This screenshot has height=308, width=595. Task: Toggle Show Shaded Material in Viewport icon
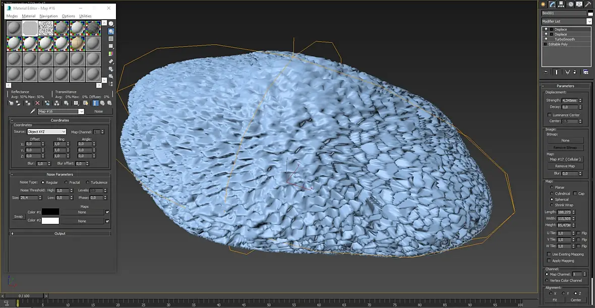85,103
